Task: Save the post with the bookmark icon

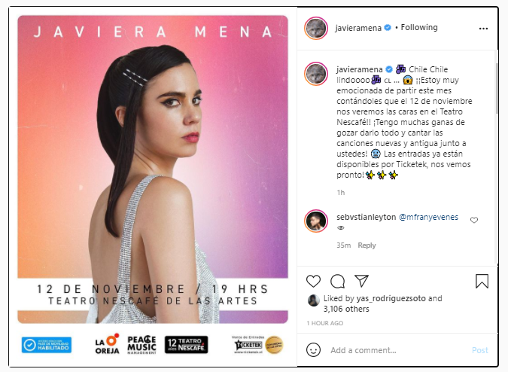Action: pos(482,282)
